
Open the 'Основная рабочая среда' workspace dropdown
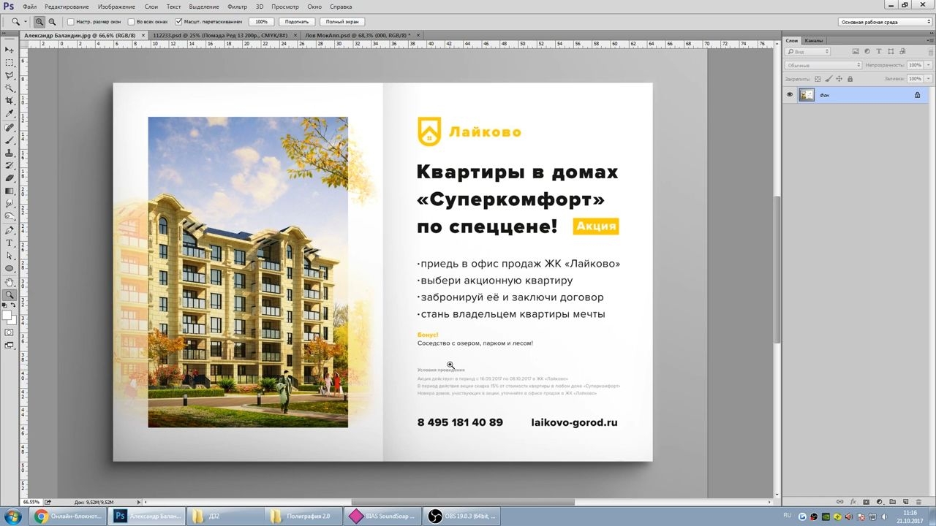point(885,22)
